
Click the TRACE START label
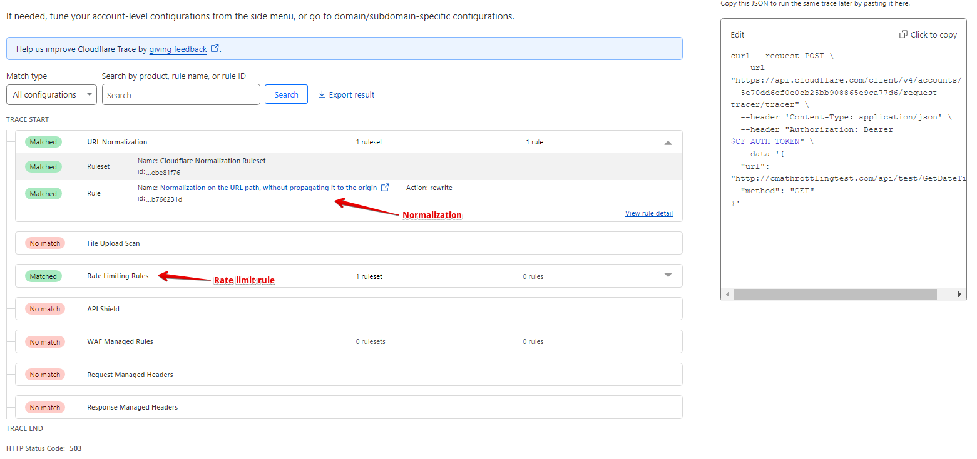28,119
